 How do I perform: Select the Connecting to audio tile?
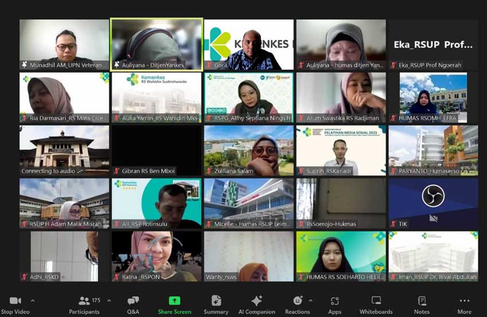coord(64,150)
